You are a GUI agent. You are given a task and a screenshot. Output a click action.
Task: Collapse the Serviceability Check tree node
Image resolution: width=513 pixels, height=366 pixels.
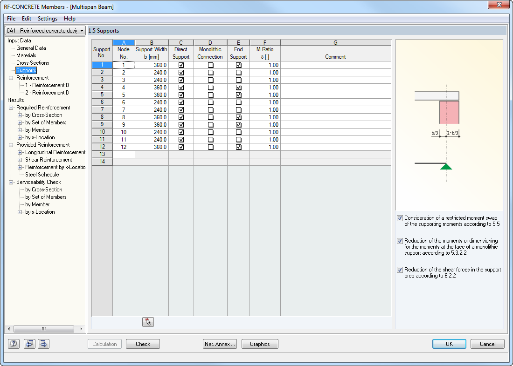11,183
